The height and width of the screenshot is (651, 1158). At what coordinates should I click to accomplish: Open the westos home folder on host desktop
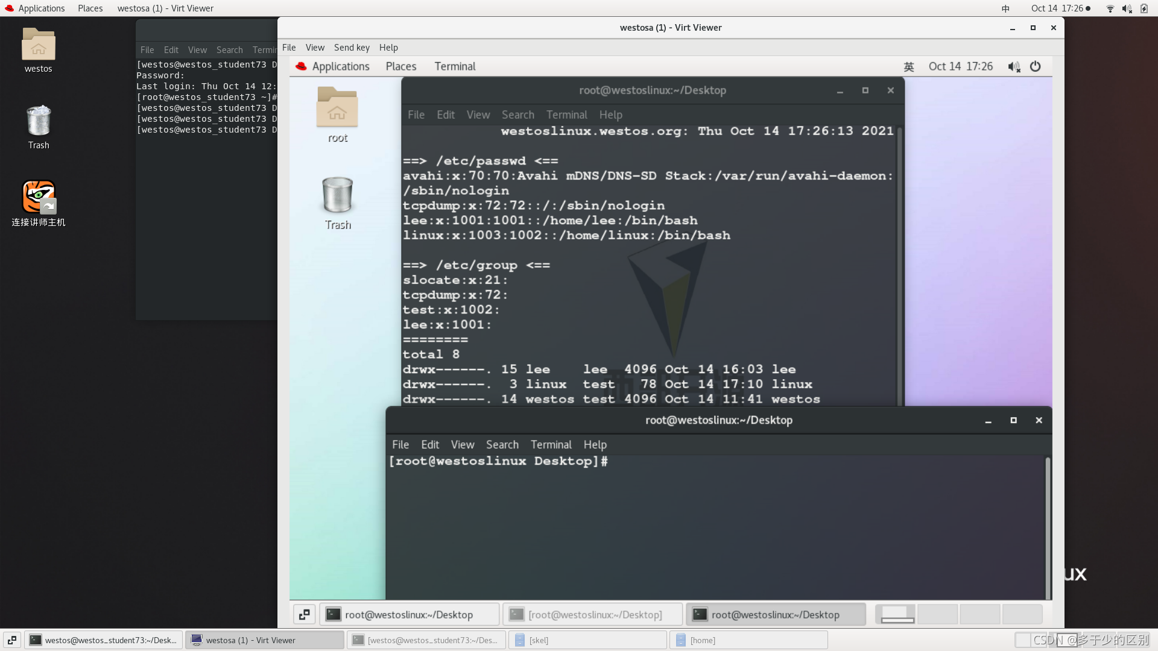point(39,45)
